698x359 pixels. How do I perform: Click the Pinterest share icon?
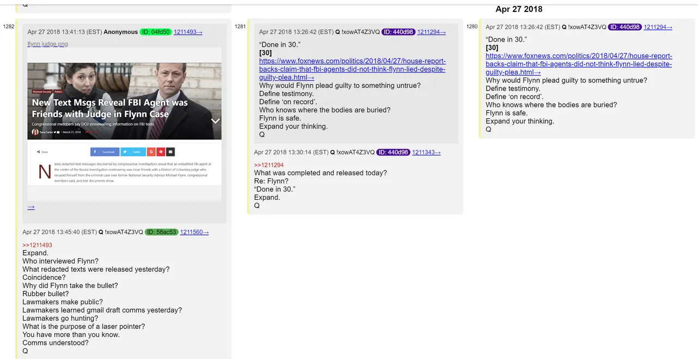[x=161, y=152]
